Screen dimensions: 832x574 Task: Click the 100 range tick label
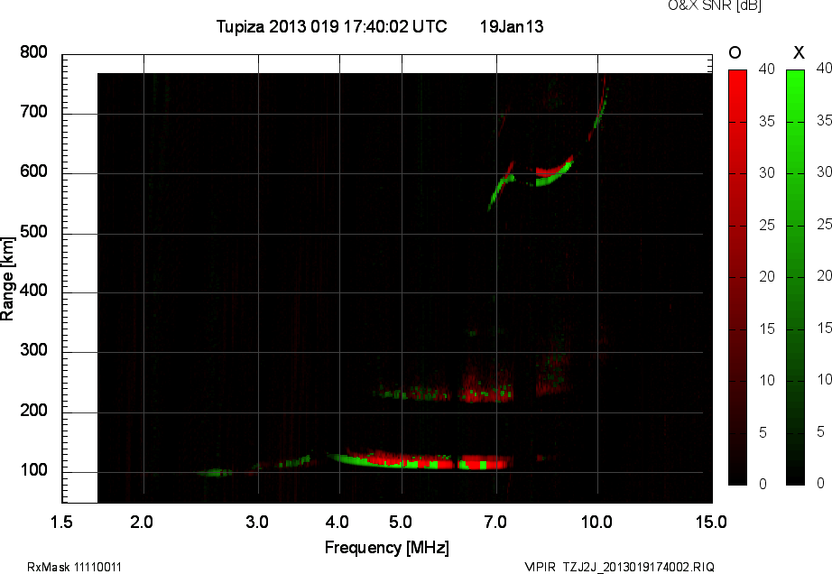tap(33, 470)
